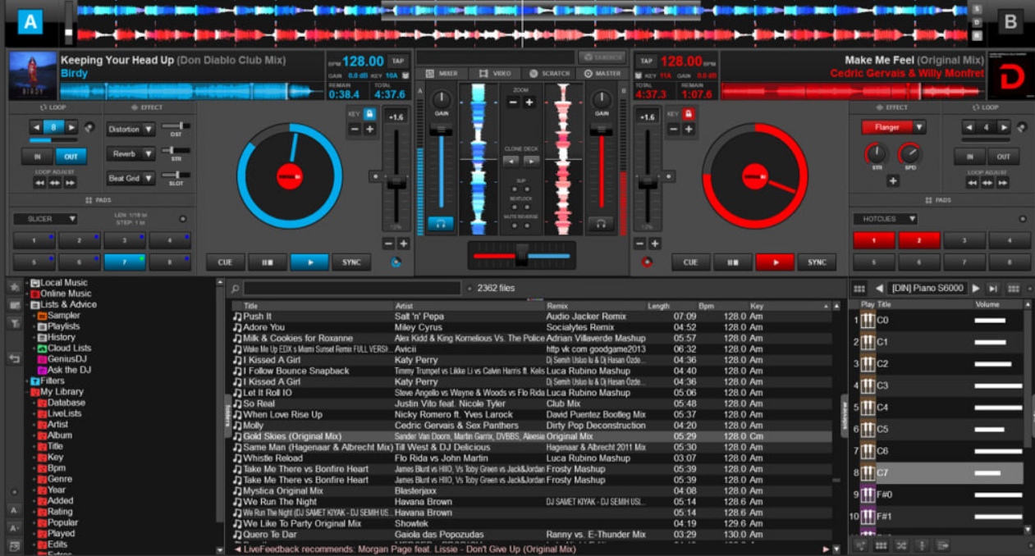Pitch bend plus below left pitch fader
The image size is (1035, 556).
[404, 244]
